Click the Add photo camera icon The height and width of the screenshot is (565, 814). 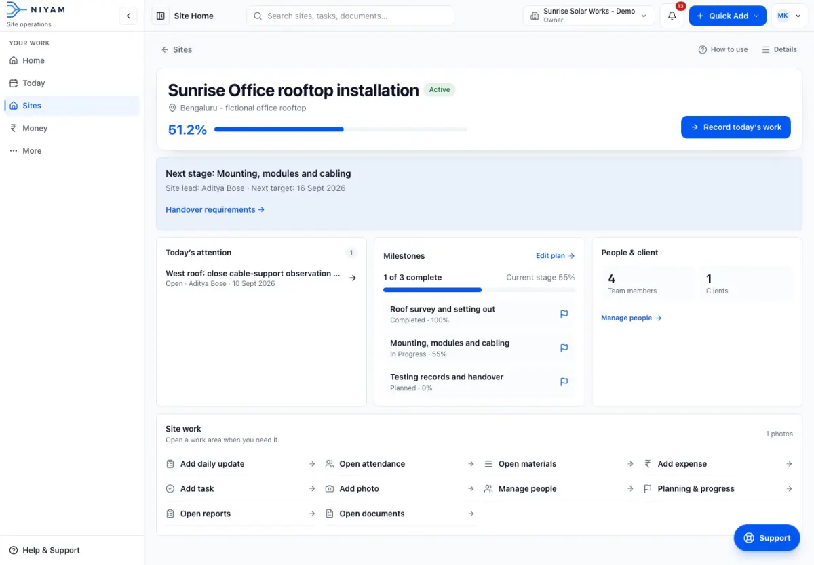(330, 489)
